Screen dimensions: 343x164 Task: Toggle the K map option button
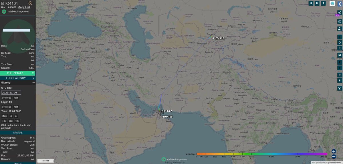pos(340,48)
